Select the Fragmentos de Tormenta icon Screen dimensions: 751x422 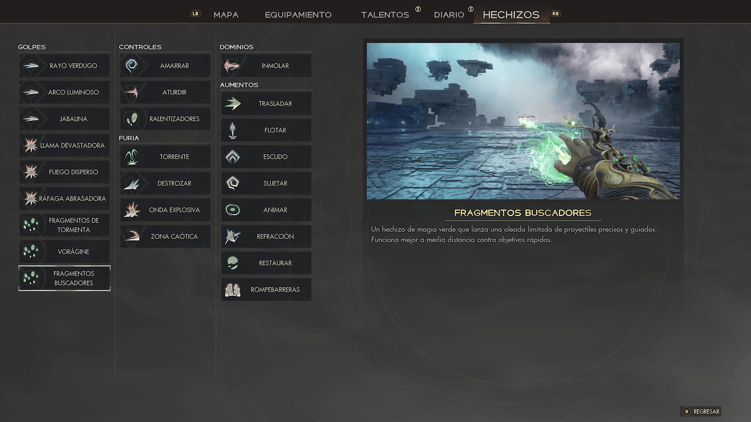31,225
